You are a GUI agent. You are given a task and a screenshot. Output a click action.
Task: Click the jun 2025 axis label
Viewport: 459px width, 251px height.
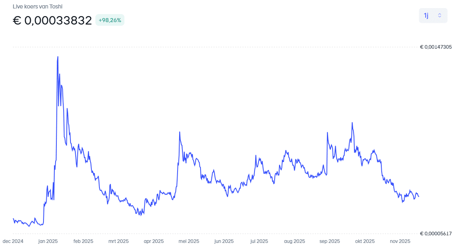coord(224,241)
